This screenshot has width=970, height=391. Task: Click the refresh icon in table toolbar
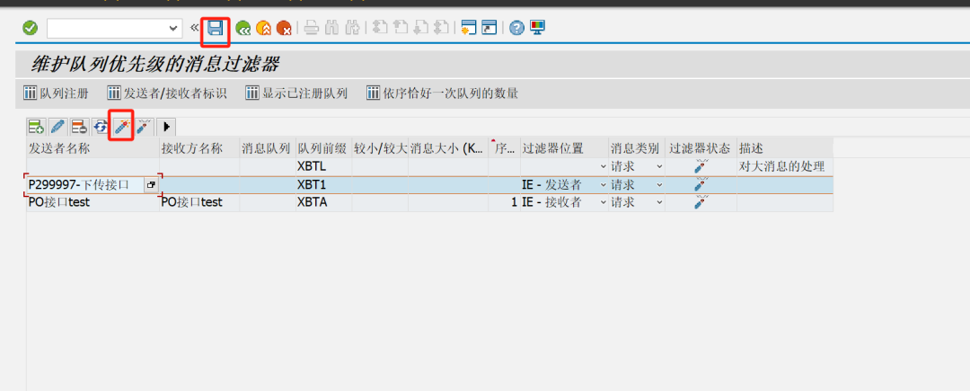[x=101, y=127]
